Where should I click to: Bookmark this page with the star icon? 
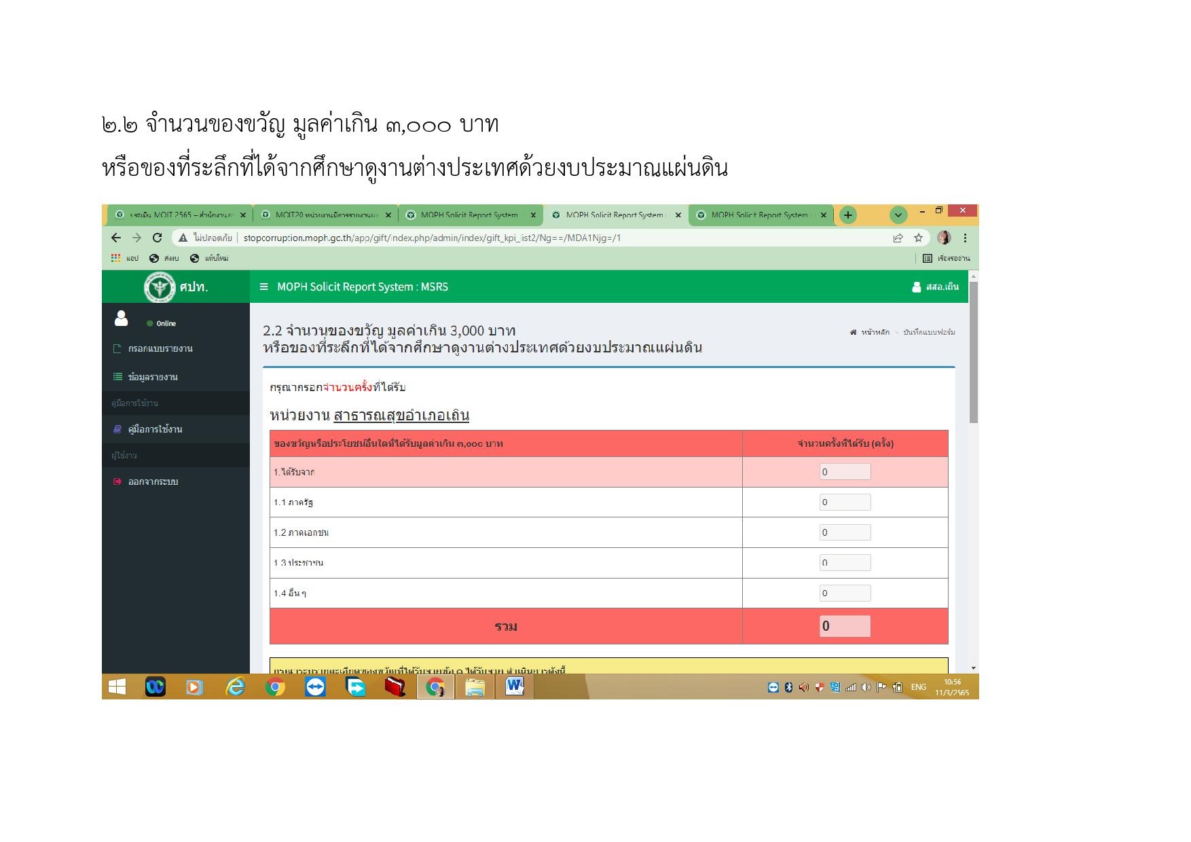click(918, 238)
